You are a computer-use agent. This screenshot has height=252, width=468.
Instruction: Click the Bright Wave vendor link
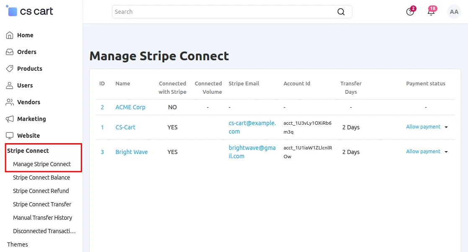131,152
